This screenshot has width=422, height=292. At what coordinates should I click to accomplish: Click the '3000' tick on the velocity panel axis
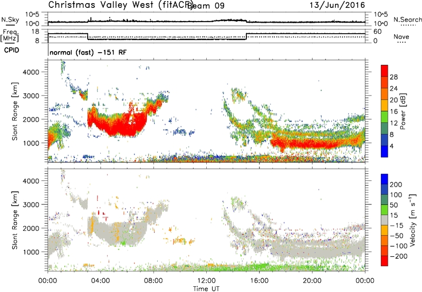coord(31,205)
